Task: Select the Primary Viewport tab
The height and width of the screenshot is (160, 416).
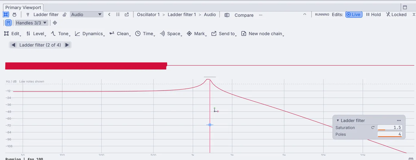Action: pos(23,7)
